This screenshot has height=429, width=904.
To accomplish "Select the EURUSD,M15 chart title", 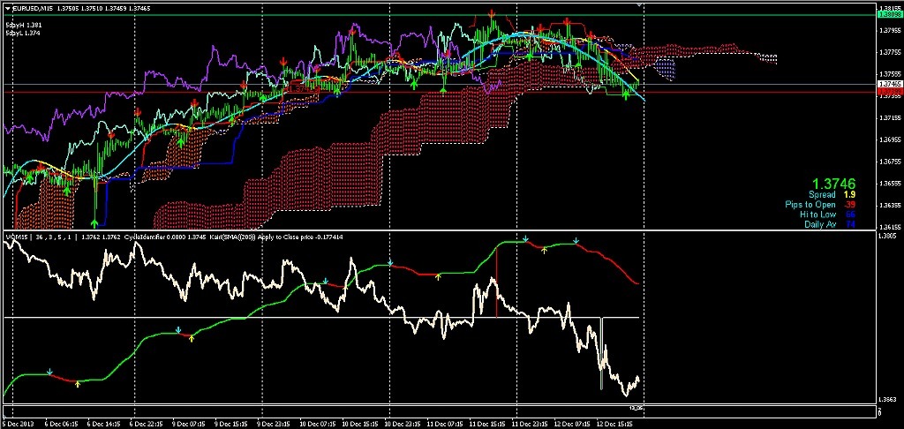I will (34, 8).
